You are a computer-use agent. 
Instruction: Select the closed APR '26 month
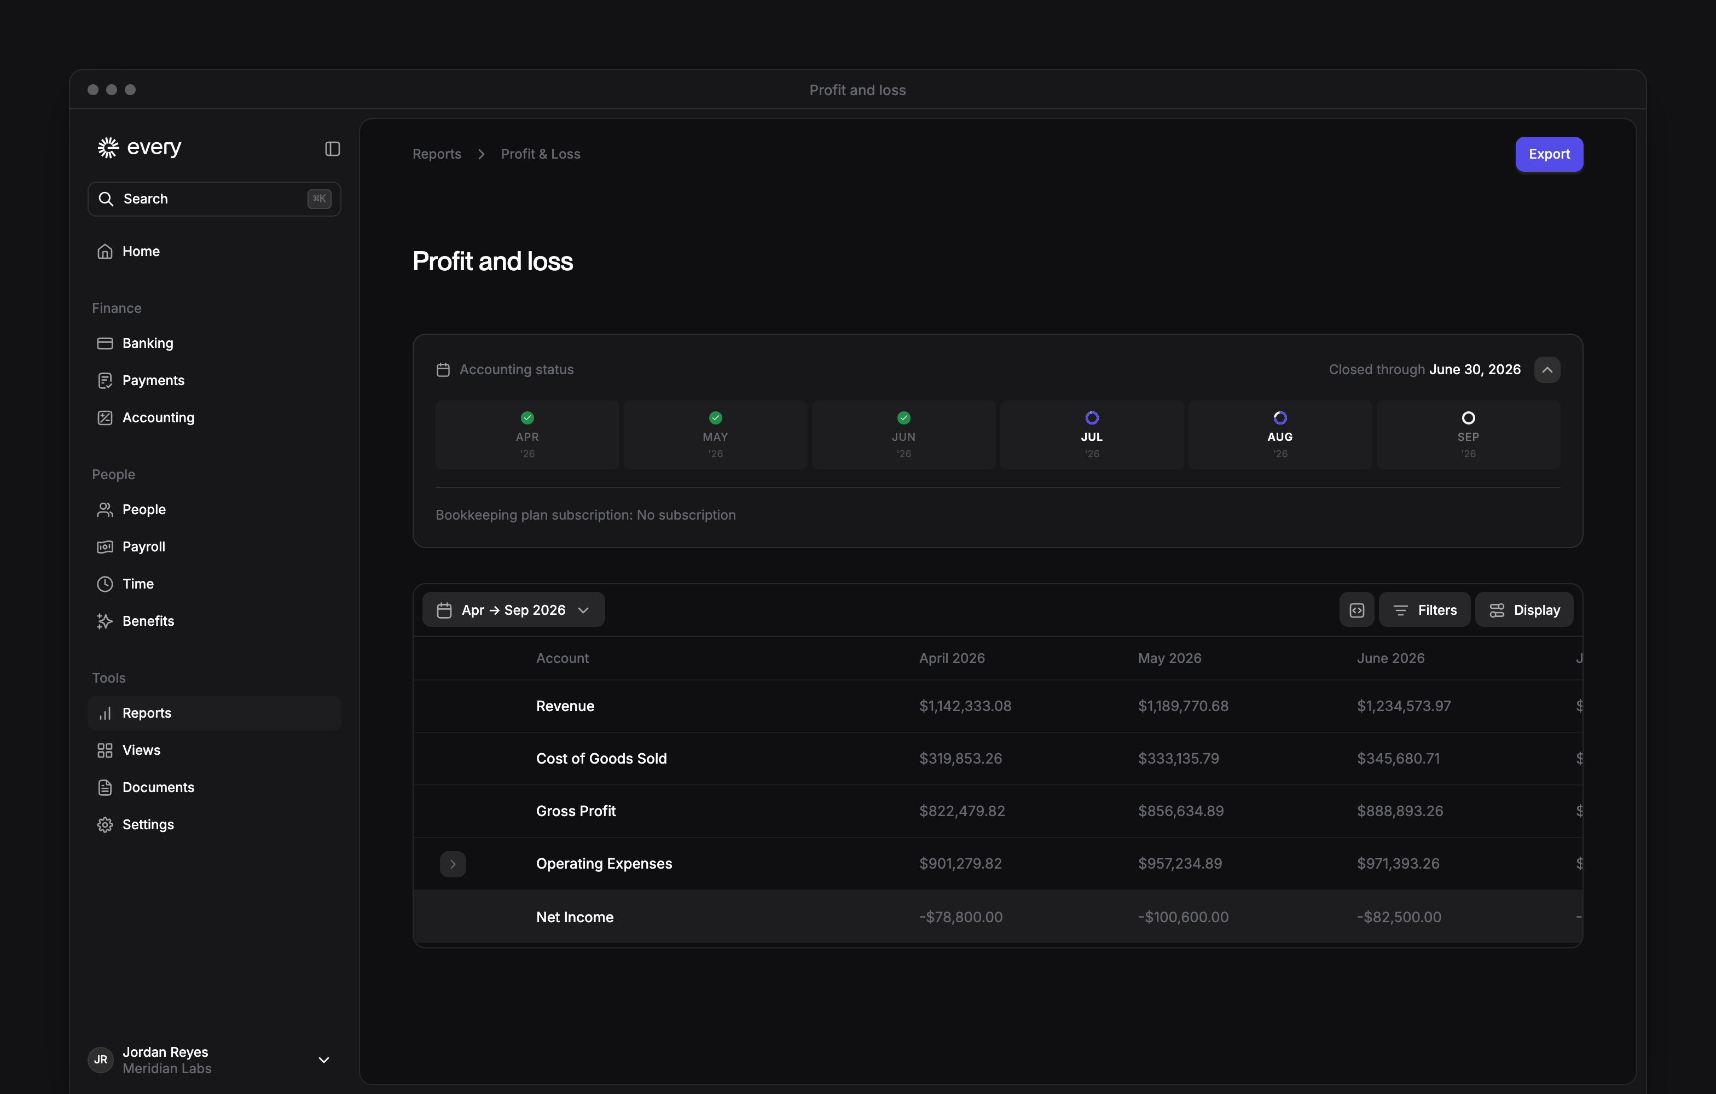click(x=527, y=434)
